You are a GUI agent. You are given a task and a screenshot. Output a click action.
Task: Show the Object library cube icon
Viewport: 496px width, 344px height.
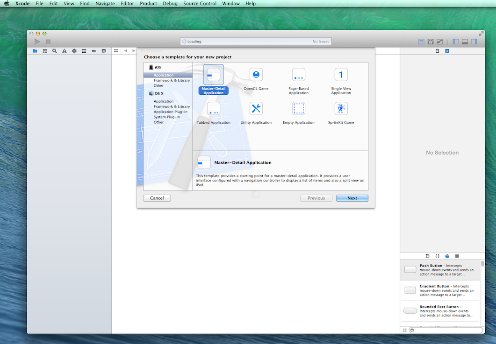447,256
